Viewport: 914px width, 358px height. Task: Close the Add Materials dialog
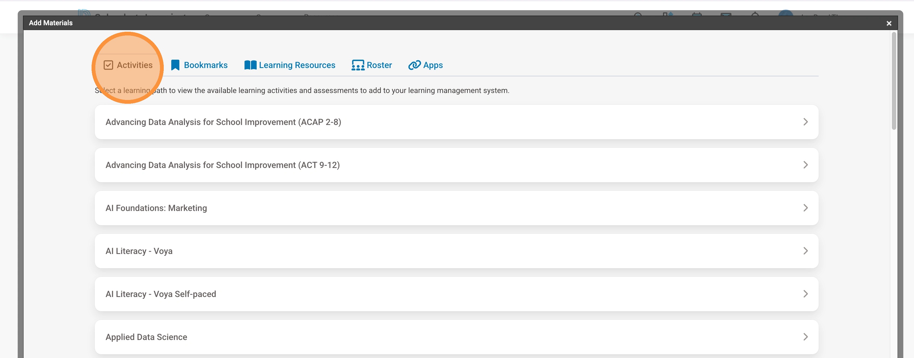pyautogui.click(x=889, y=23)
